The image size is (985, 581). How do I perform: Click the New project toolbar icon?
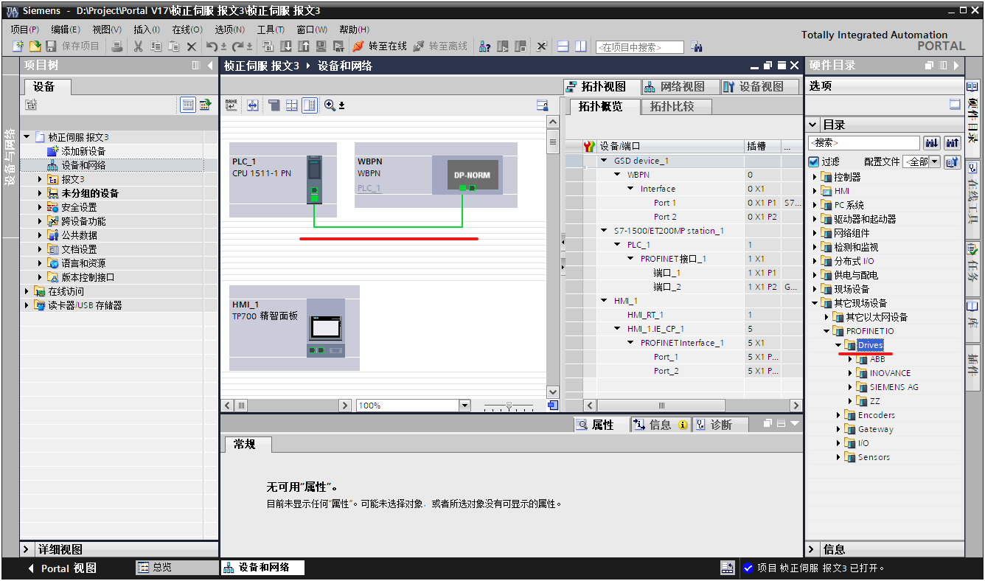[18, 46]
